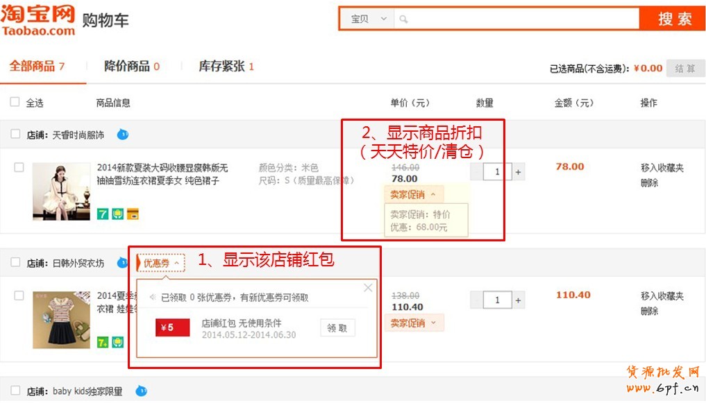Image resolution: width=706 pixels, height=403 pixels.
Task: Open the 宝贝 search category dropdown
Action: (x=367, y=19)
